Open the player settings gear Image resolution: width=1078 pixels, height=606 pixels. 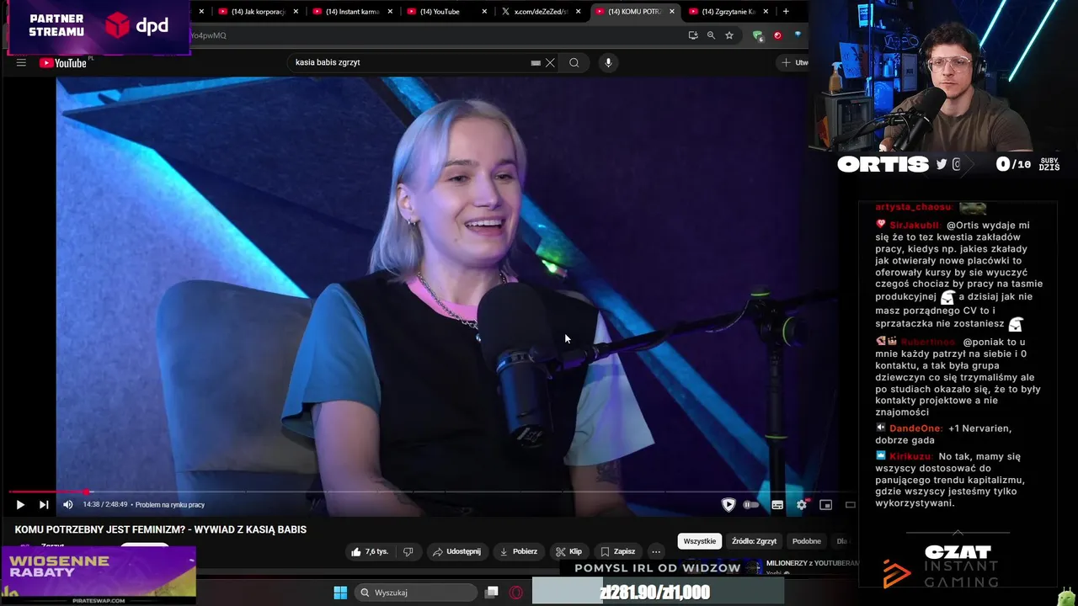(802, 505)
